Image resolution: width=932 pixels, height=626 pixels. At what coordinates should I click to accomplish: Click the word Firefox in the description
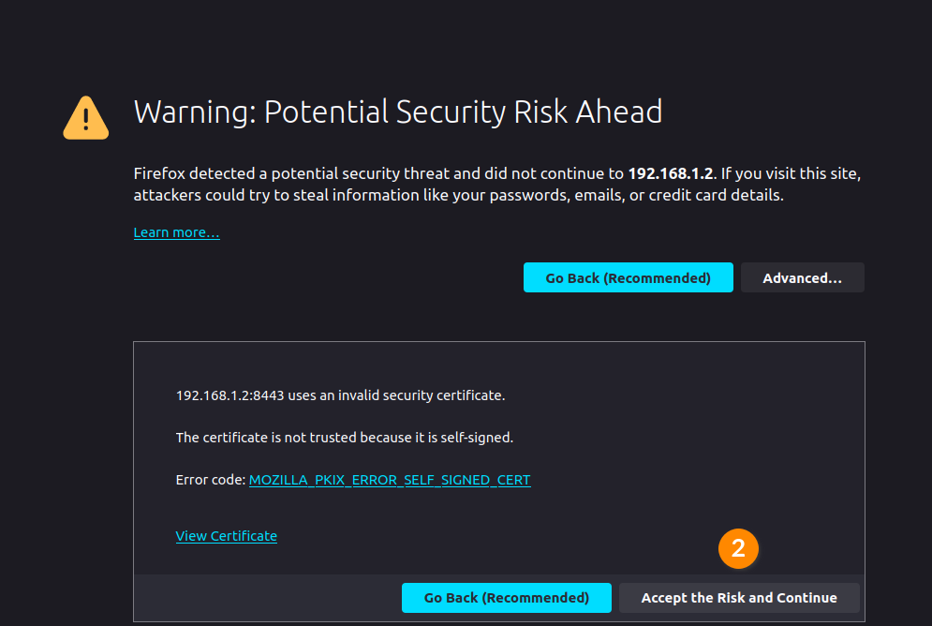click(159, 173)
